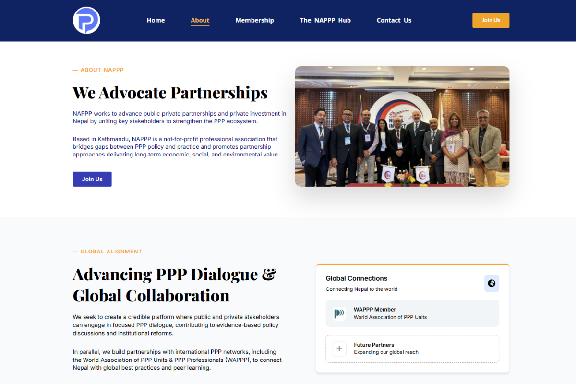Click the Global Connections card title
This screenshot has height=384, width=576.
[x=357, y=278]
